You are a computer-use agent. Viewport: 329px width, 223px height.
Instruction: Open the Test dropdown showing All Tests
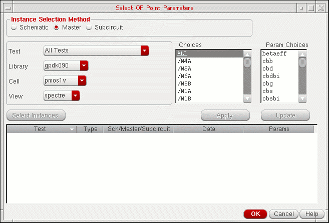click(x=96, y=50)
